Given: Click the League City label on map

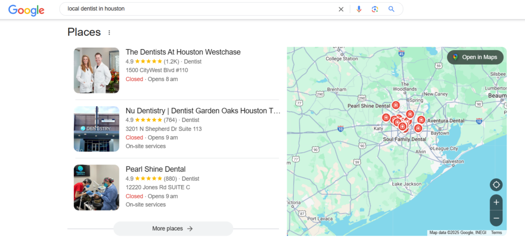Looking at the screenshot, I should (x=446, y=148).
